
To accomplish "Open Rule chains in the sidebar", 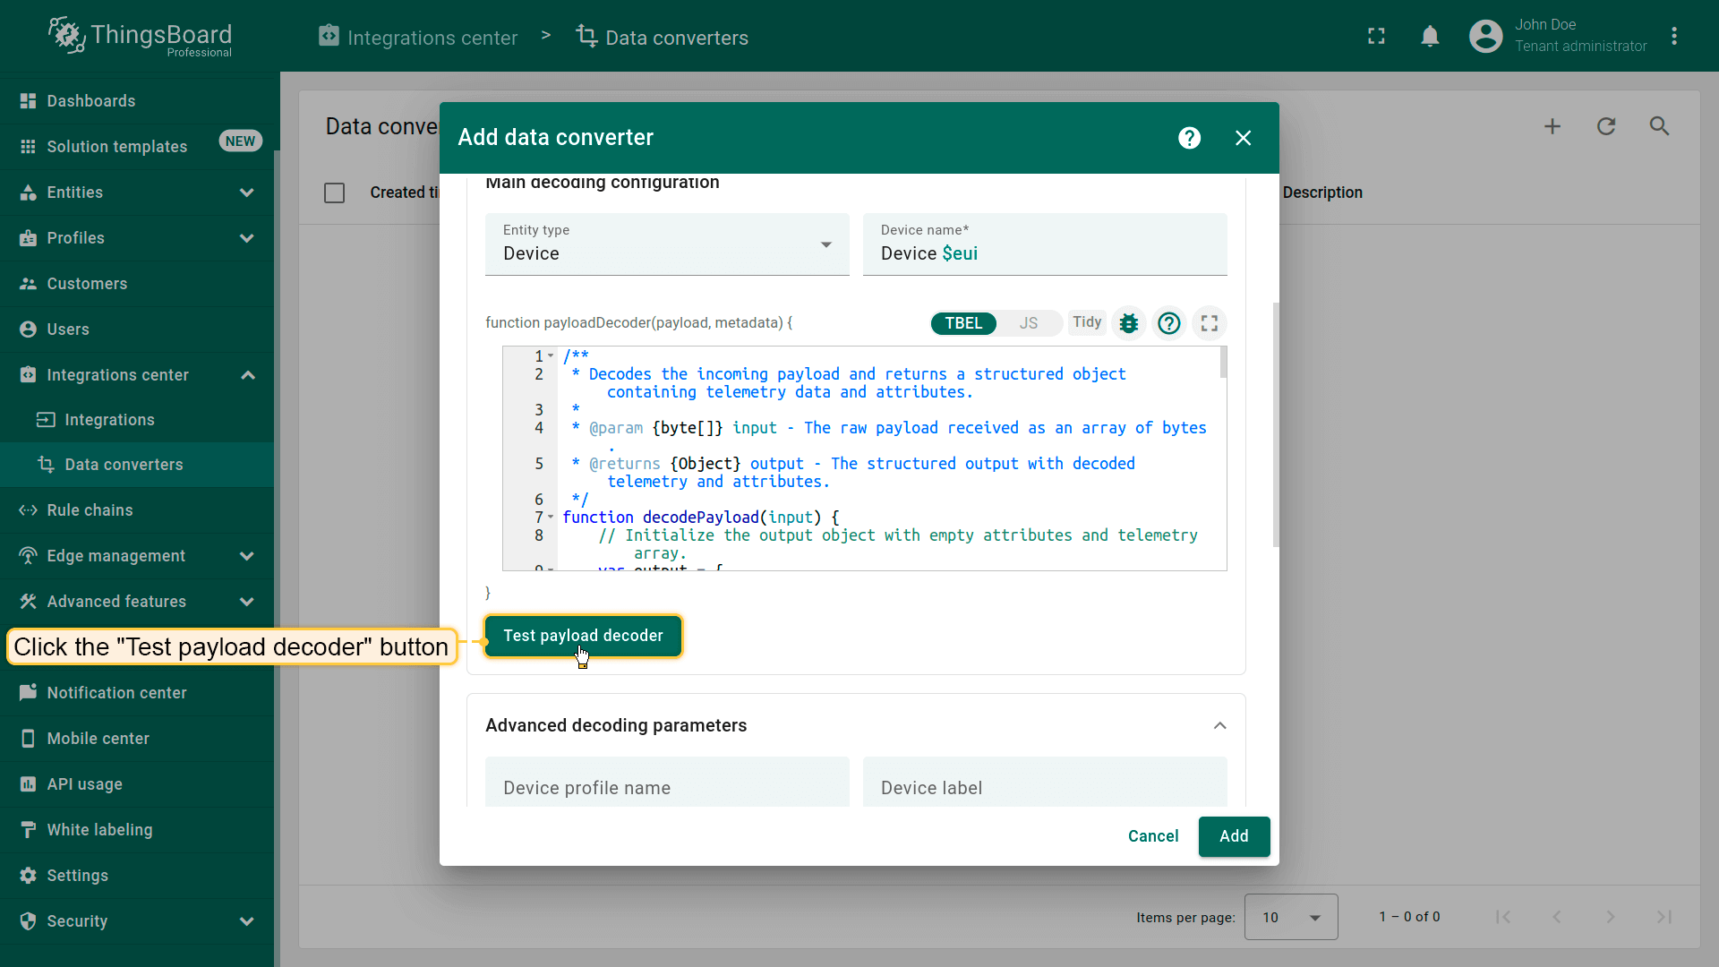I will pyautogui.click(x=90, y=510).
